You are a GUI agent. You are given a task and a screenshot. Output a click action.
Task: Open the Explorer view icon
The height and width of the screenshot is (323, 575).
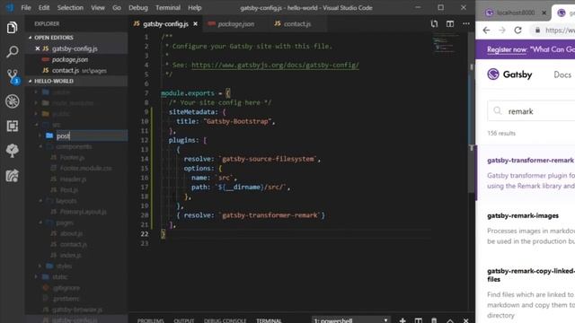click(x=12, y=28)
